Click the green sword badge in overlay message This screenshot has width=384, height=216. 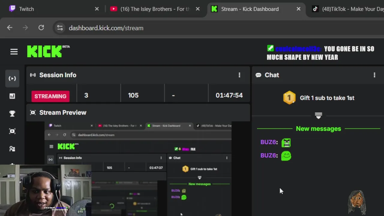click(270, 48)
